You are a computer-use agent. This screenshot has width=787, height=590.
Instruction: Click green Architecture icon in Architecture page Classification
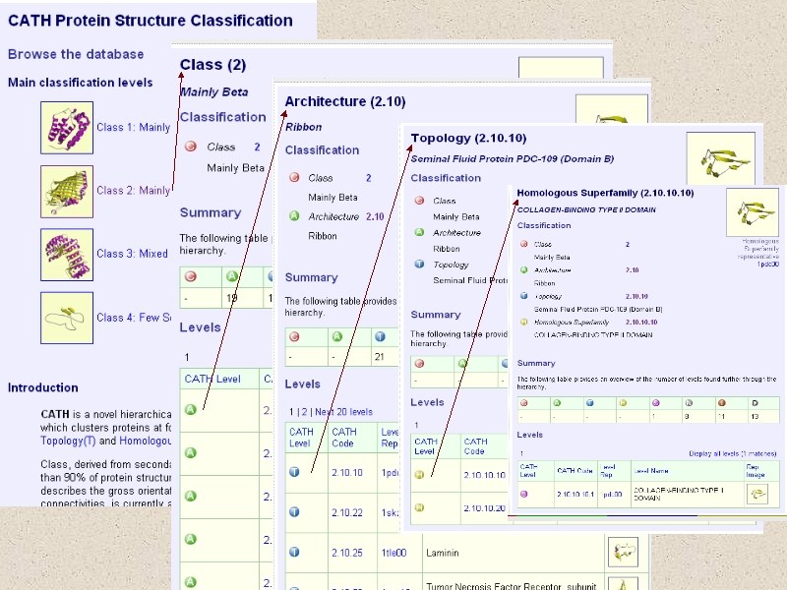coord(294,216)
